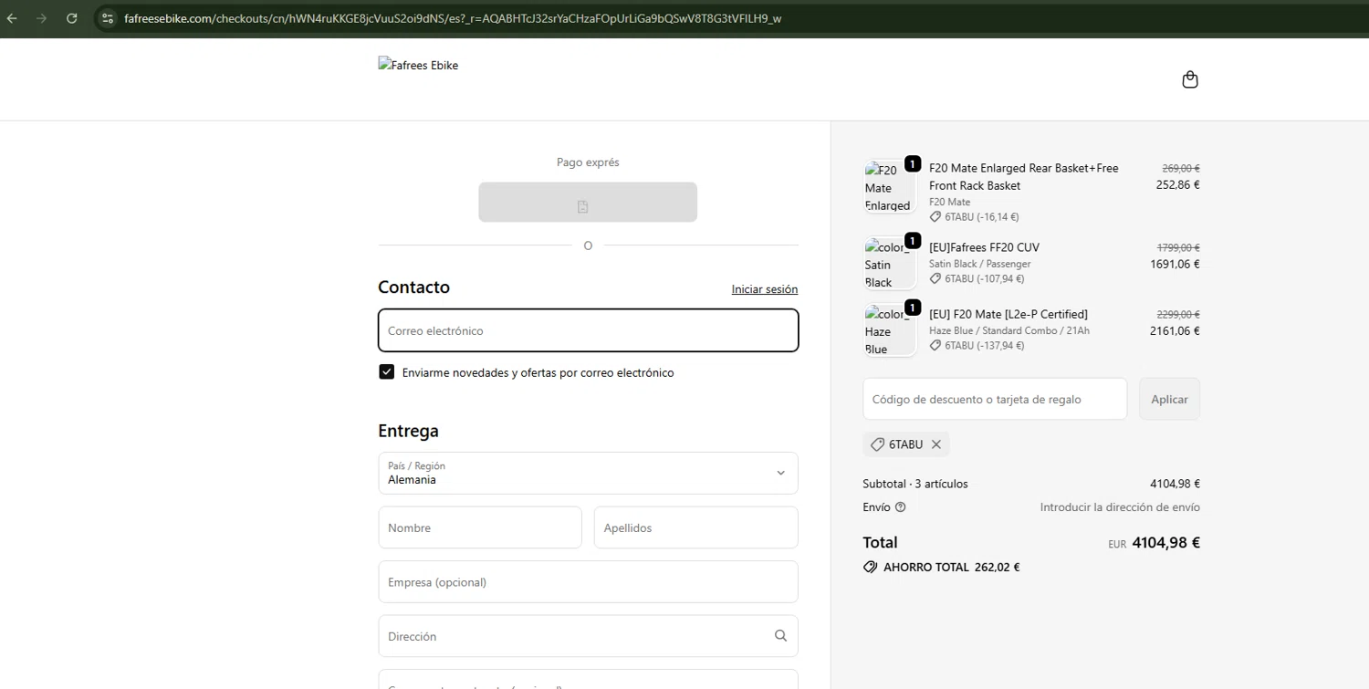Click the F20 Mate Enlarged basket thumbnail

point(889,187)
